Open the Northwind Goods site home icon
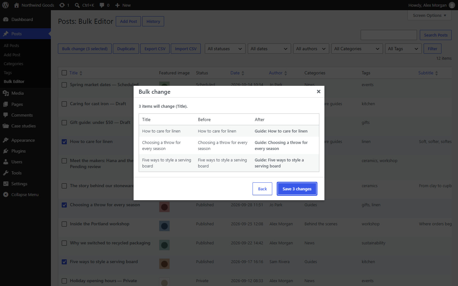The width and height of the screenshot is (458, 286). pyautogui.click(x=17, y=5)
